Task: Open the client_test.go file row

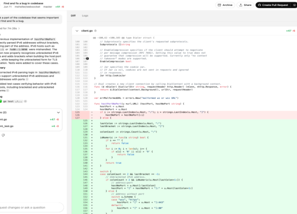Action: pos(30,126)
